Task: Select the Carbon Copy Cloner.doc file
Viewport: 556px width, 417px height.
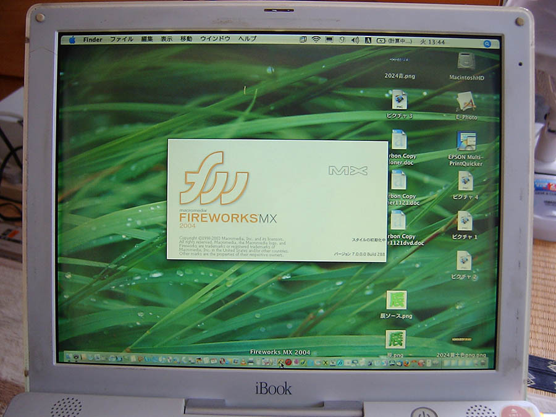Action: (399, 140)
